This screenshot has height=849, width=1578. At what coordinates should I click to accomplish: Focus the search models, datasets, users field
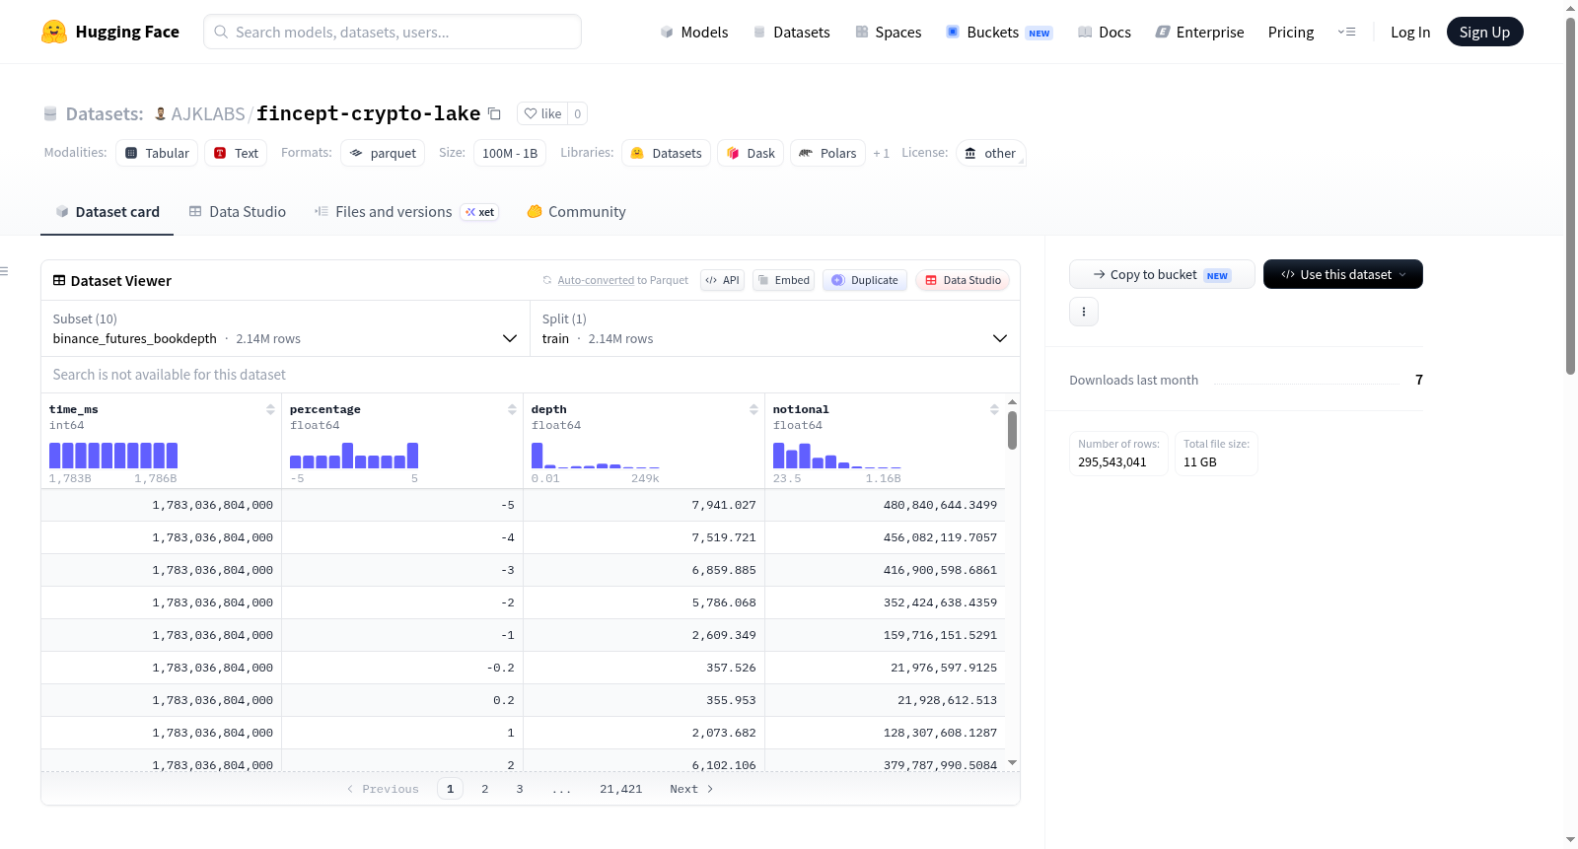[x=393, y=32]
